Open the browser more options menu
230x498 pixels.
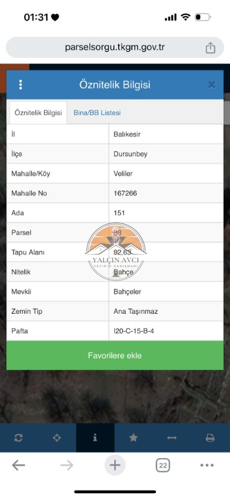[207, 465]
